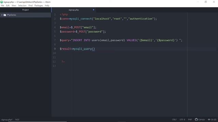
Task: Click line number 12 in gutter
Action: (54, 62)
